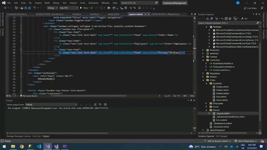This screenshot has height=150, width=267.
Task: Open Properties wrench icon in Solution Explorer
Action: pos(242,19)
